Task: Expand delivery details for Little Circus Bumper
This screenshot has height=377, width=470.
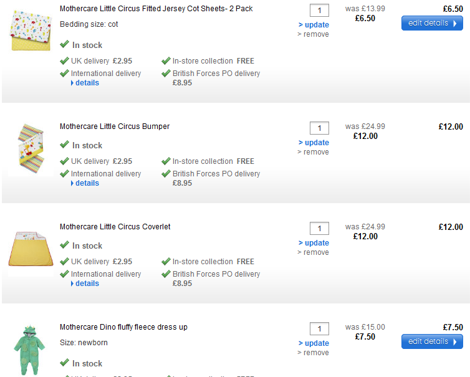Action: tap(85, 183)
